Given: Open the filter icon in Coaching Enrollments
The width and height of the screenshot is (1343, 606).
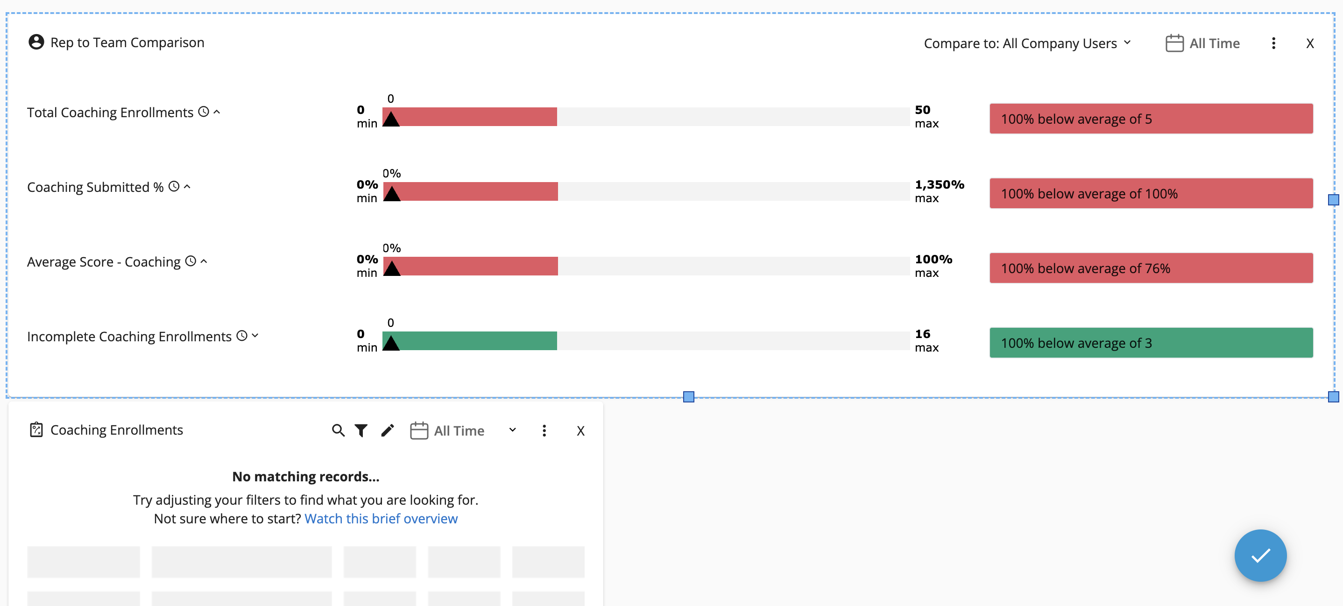Looking at the screenshot, I should [361, 430].
